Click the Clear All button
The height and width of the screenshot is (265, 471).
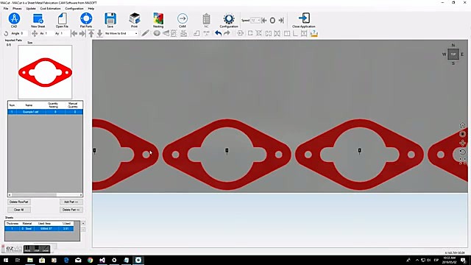pyautogui.click(x=19, y=210)
